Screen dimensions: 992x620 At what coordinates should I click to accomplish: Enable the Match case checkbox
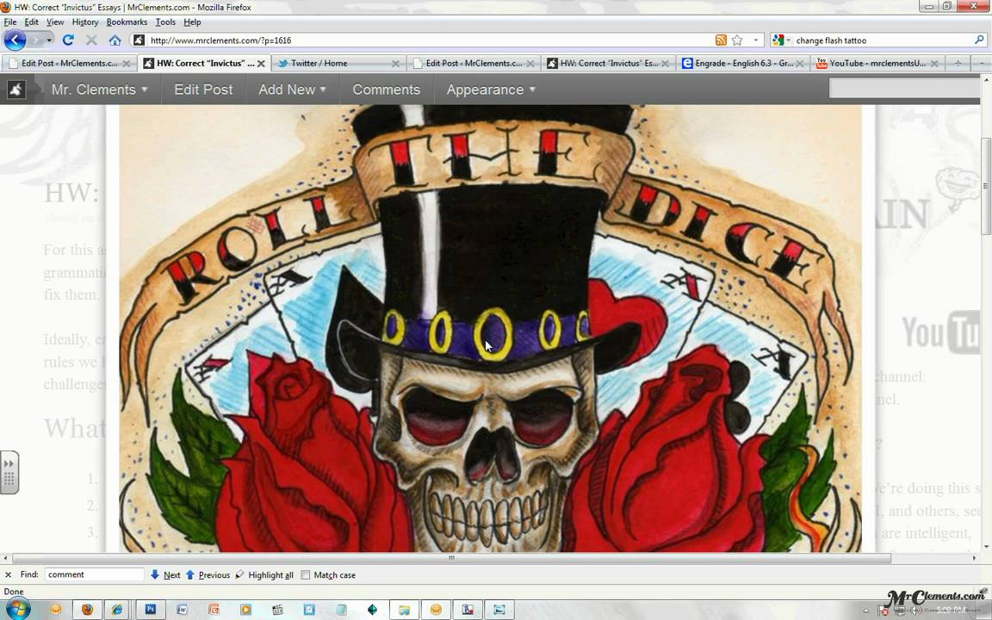point(306,575)
